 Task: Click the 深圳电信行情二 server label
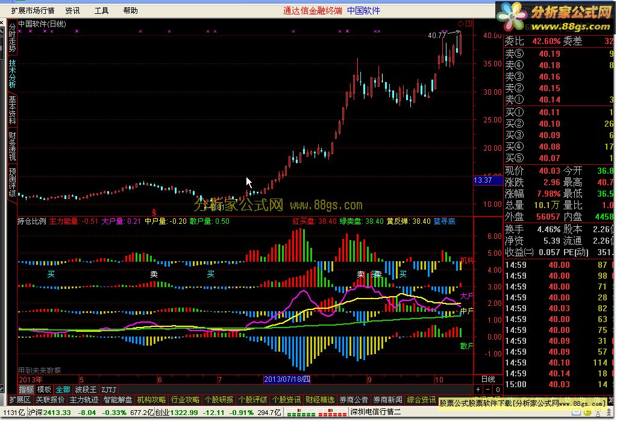pyautogui.click(x=375, y=412)
